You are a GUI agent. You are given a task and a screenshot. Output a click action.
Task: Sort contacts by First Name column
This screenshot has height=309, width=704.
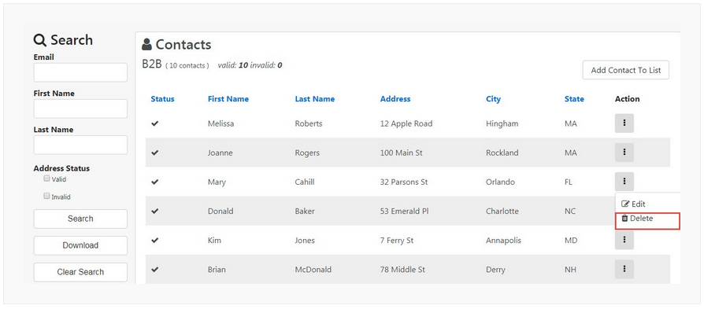pyautogui.click(x=228, y=99)
